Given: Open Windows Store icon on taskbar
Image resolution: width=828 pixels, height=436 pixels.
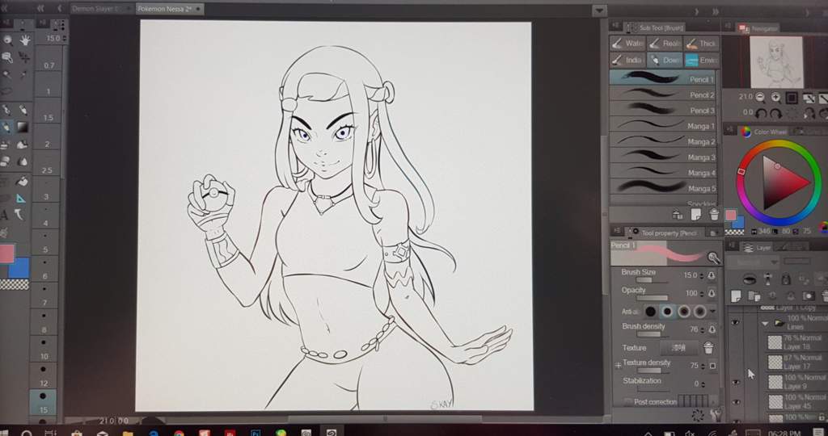Looking at the screenshot, I should click(77, 434).
